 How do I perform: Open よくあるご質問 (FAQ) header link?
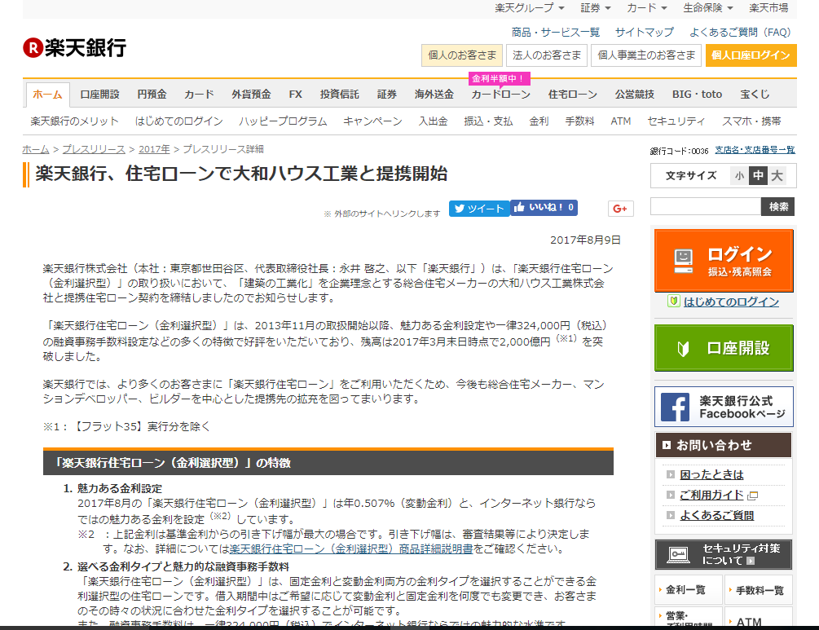[740, 33]
